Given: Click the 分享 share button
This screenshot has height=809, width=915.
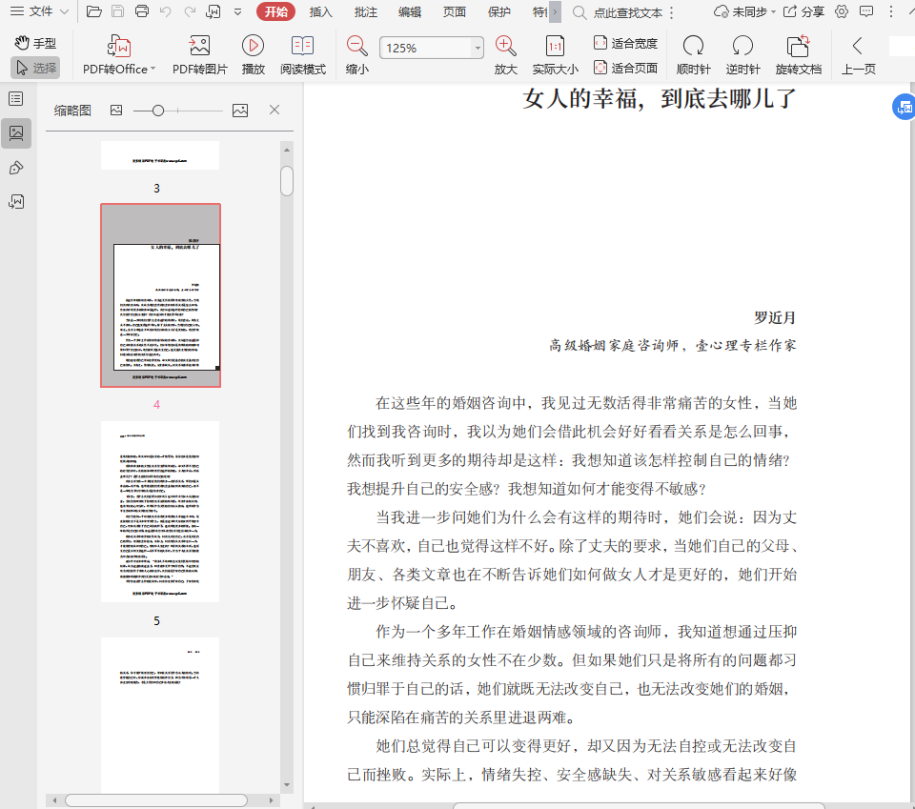Looking at the screenshot, I should (x=803, y=12).
